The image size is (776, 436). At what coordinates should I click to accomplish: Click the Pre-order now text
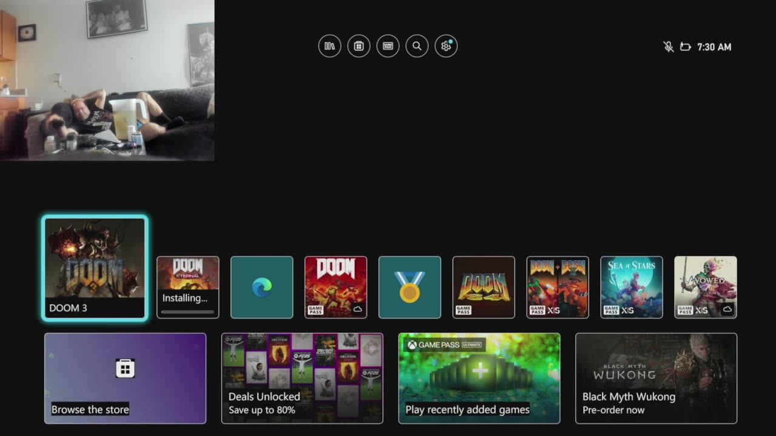coord(614,411)
